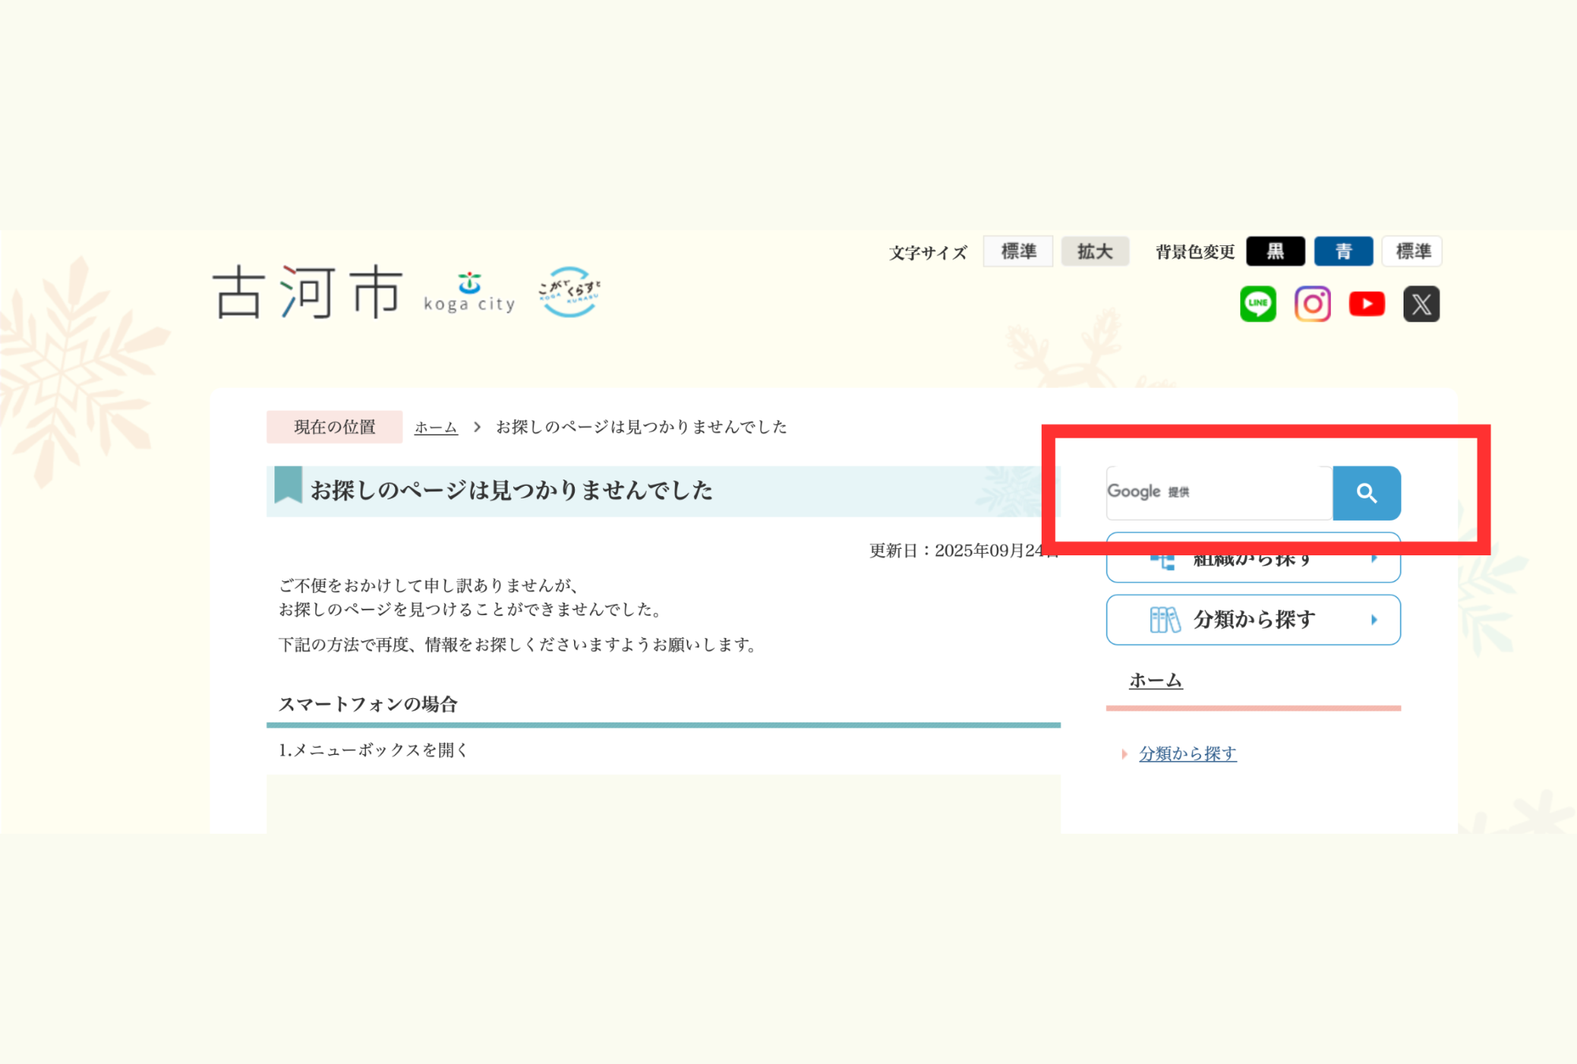Click the magnifying glass search icon

click(x=1366, y=493)
